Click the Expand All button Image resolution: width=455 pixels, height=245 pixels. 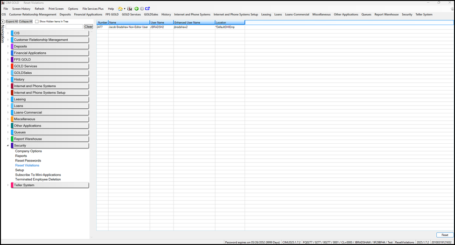click(12, 21)
